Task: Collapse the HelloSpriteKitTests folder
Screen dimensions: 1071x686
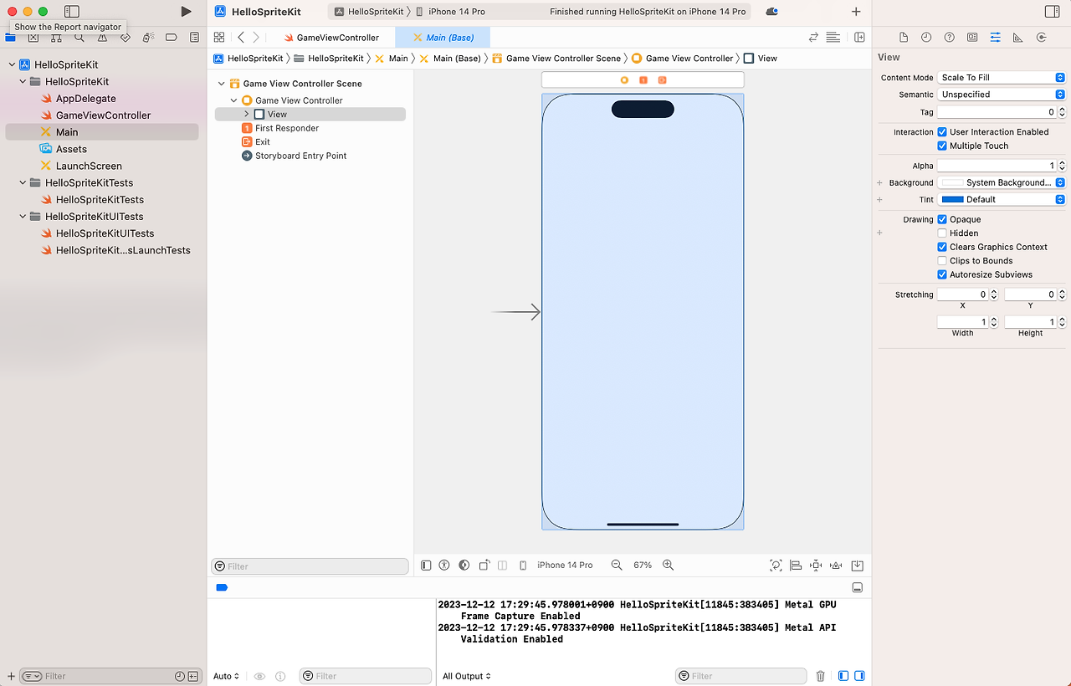Action: click(x=23, y=182)
